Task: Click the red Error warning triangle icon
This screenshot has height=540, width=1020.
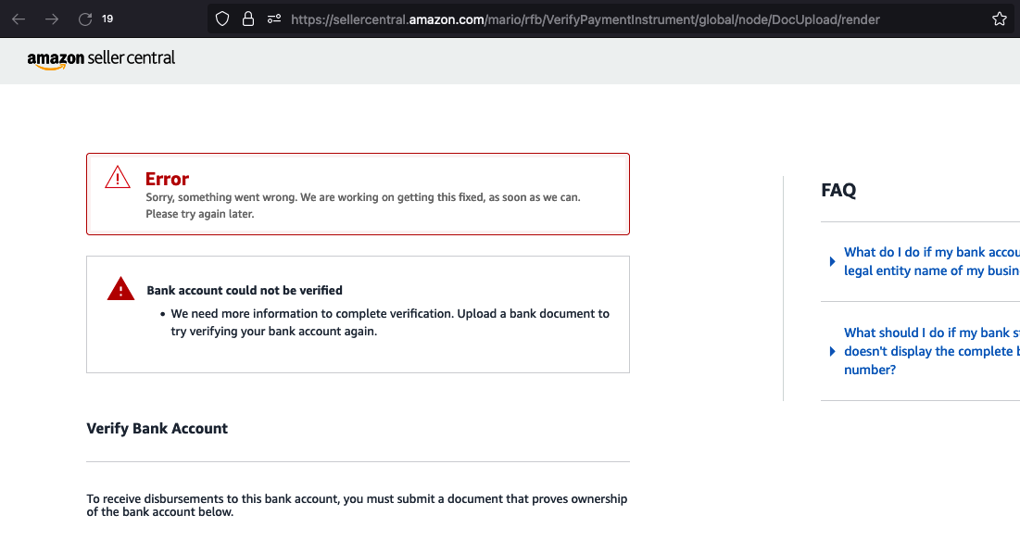Action: 118,177
